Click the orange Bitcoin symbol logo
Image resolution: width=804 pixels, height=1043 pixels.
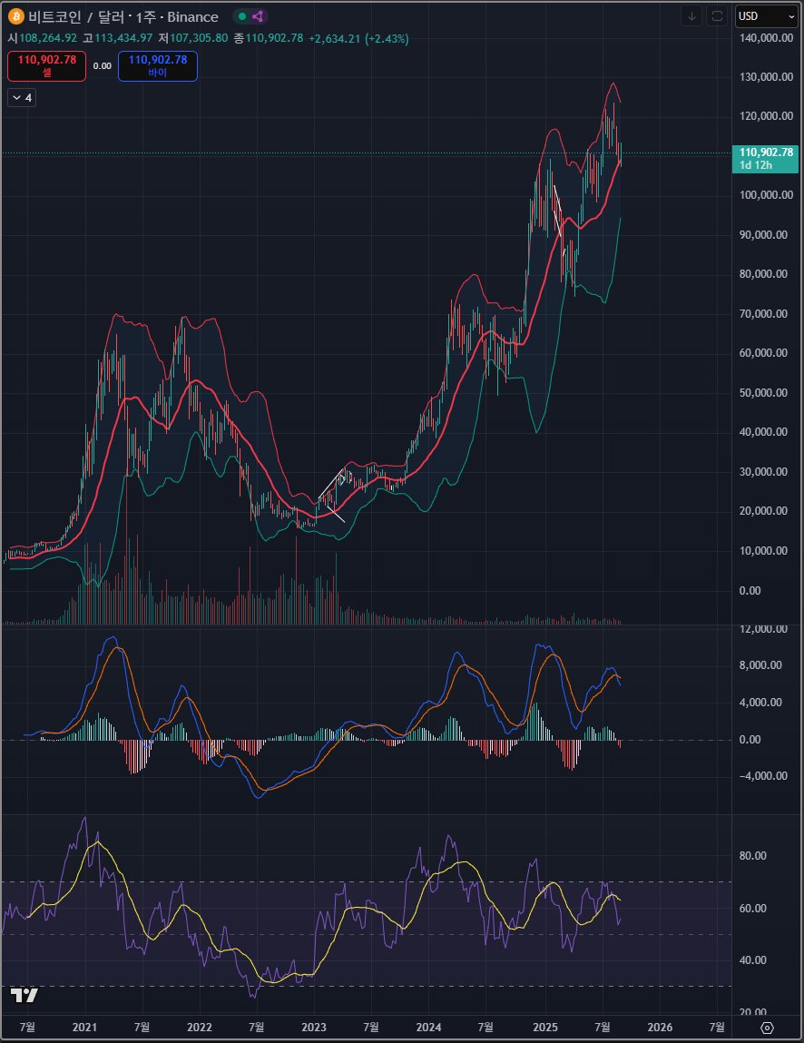click(15, 16)
